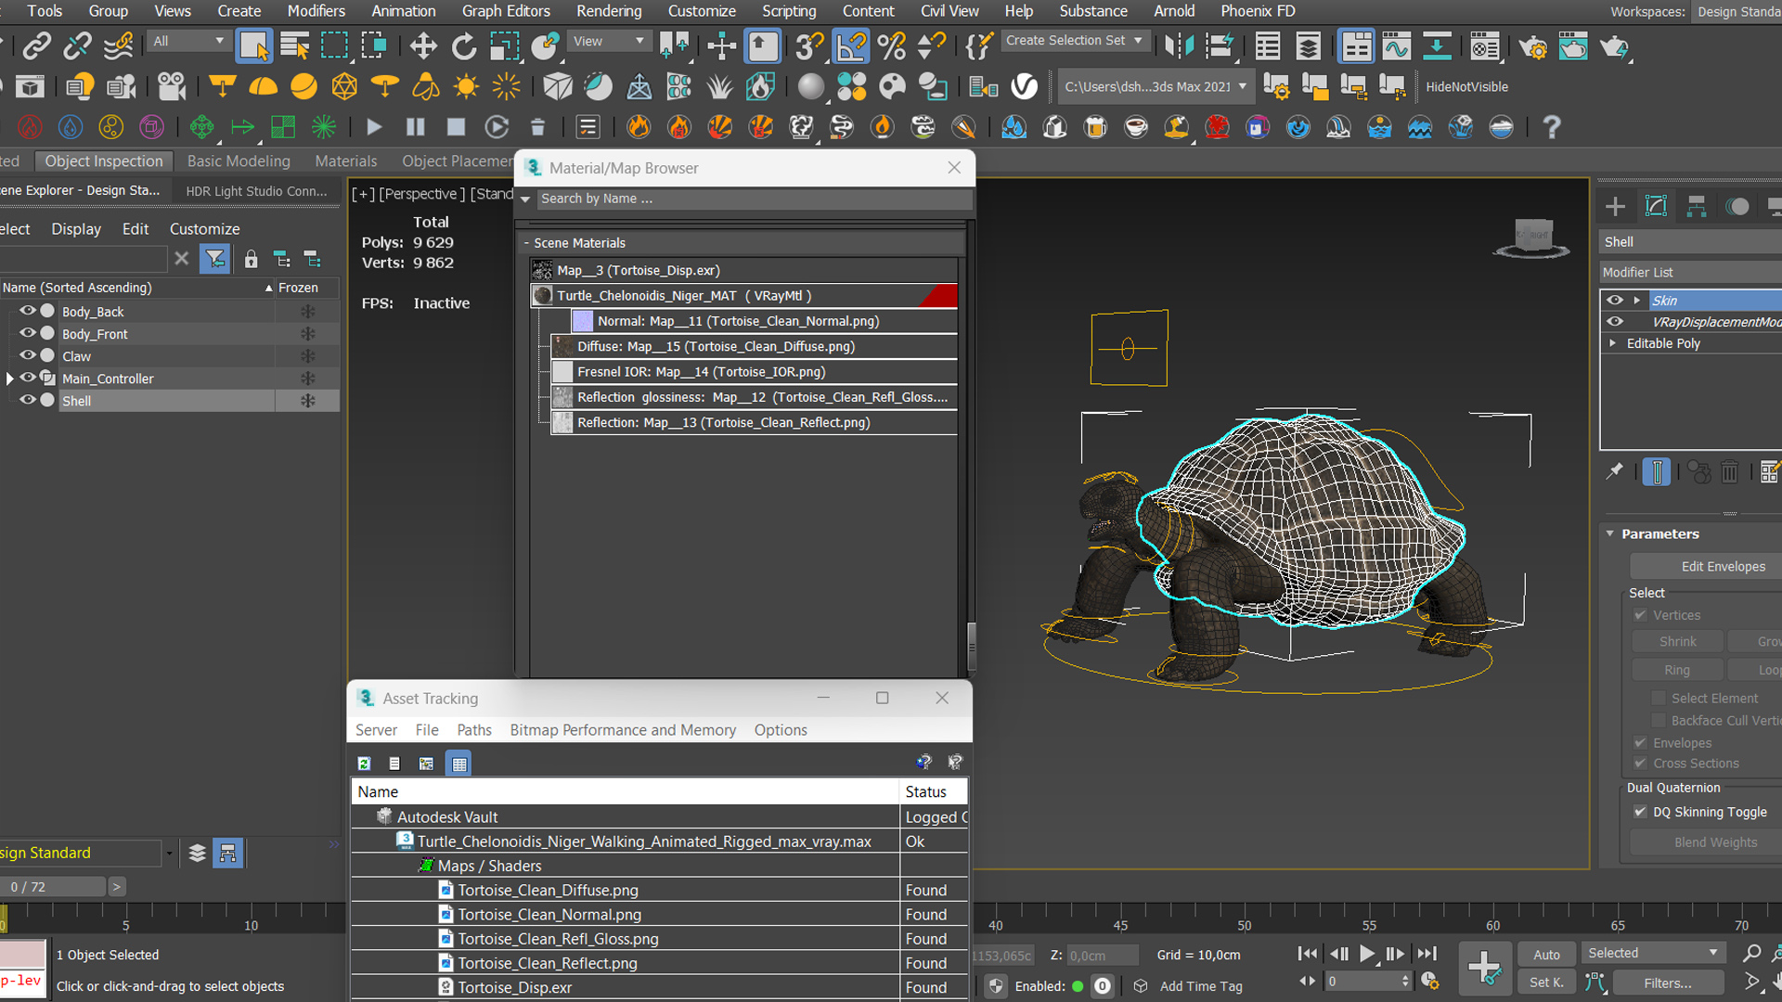Toggle VRayDisplacementMod visibility eye
1782x1002 pixels.
pyautogui.click(x=1615, y=321)
